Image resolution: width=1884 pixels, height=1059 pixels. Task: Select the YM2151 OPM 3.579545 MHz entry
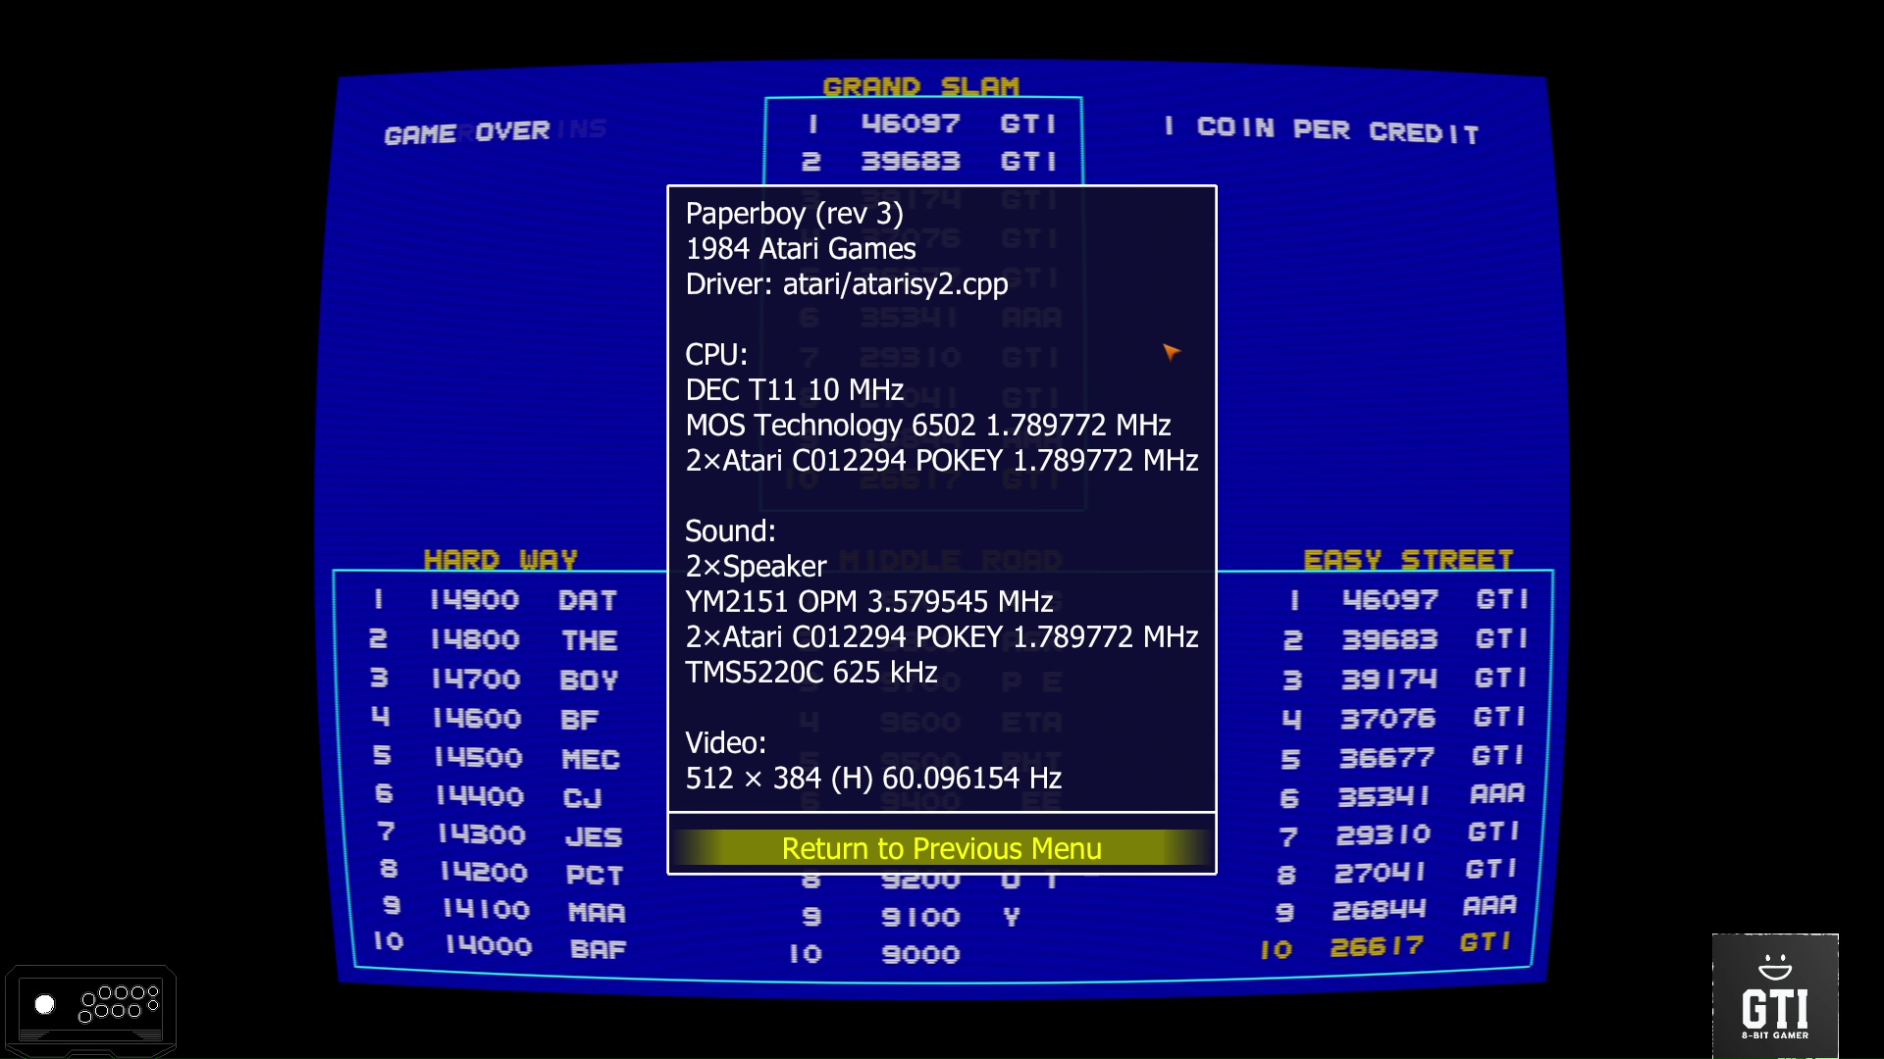tap(868, 601)
